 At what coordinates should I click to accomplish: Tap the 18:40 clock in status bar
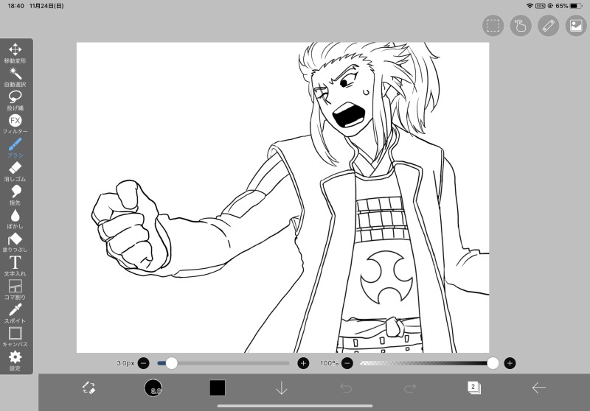(x=15, y=6)
